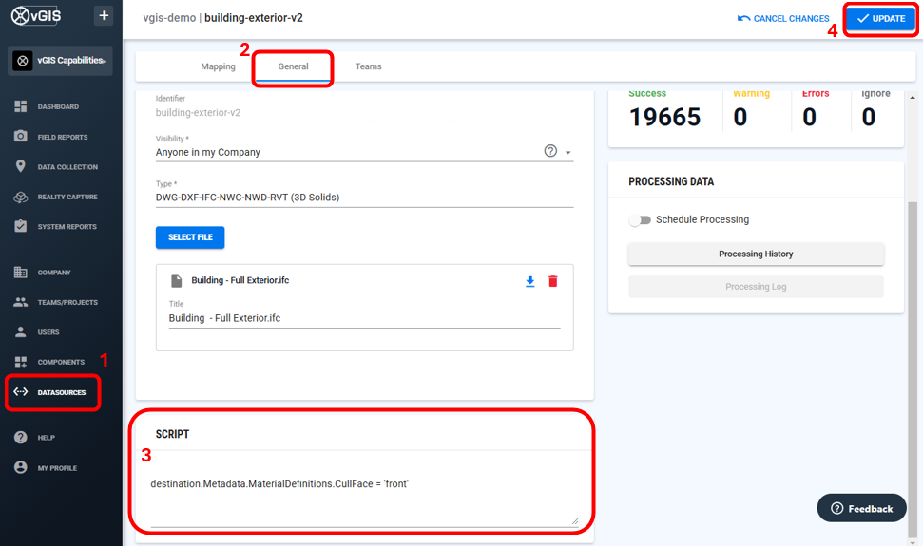
Task: Open Company building icon
Action: coord(21,273)
